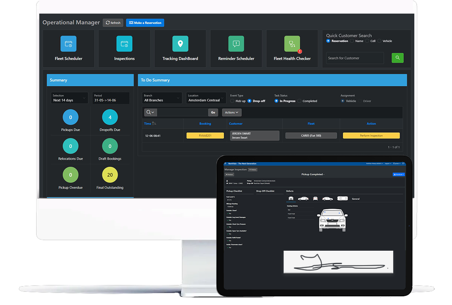Open the Amsterdam Centraal location dropdown
452x305 pixels.
coord(206,98)
